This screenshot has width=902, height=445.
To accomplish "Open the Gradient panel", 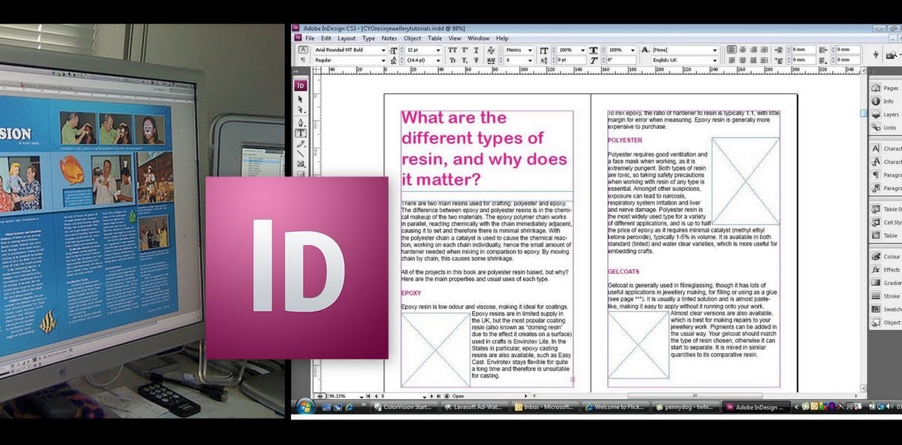I will (x=885, y=283).
